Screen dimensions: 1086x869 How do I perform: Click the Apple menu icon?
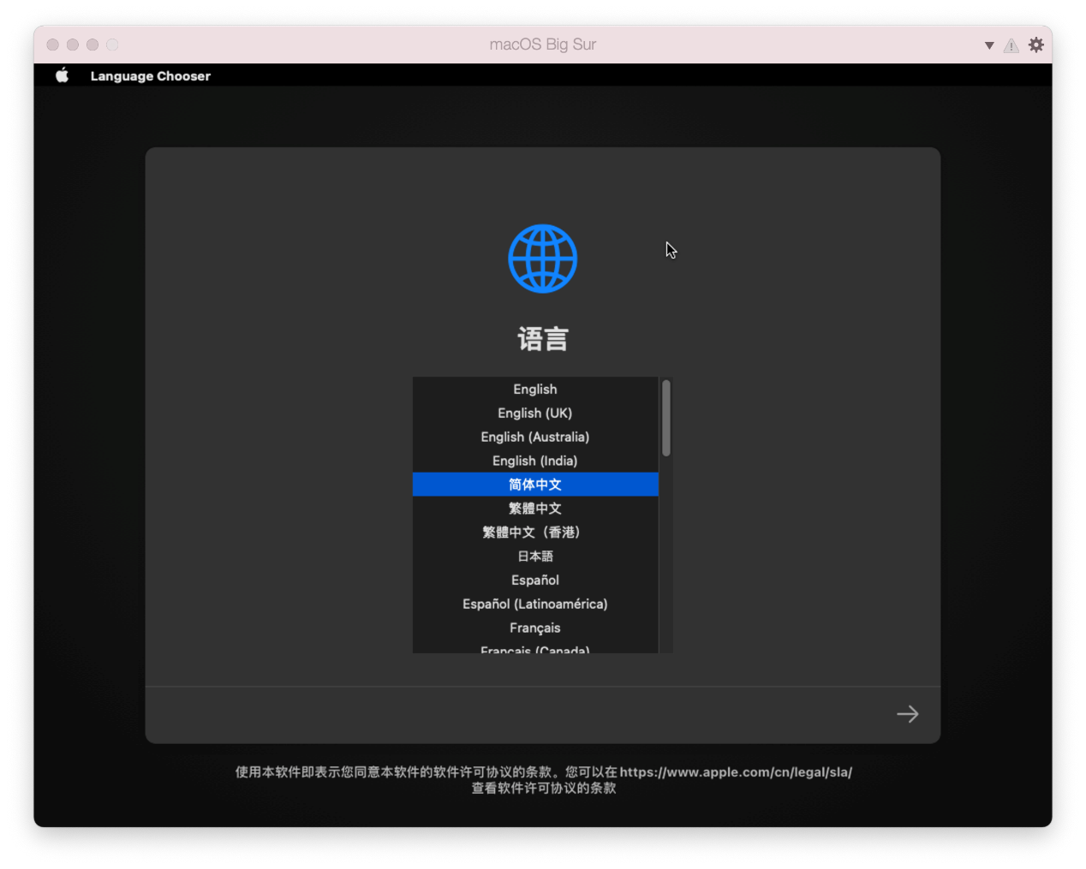tap(62, 75)
